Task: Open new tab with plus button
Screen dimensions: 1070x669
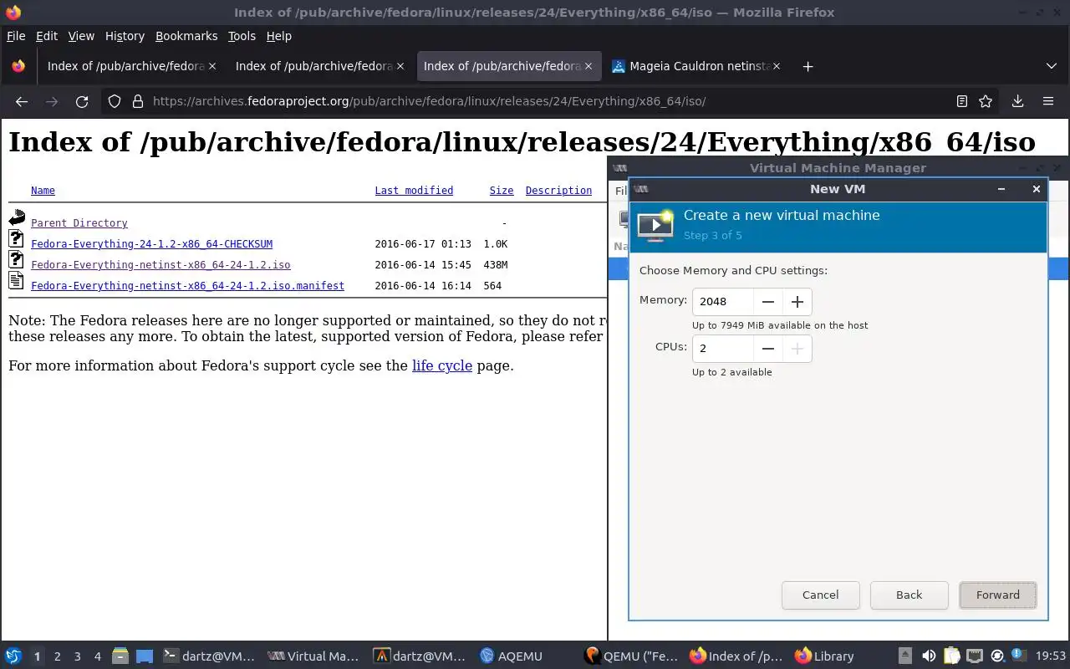Action: (808, 66)
